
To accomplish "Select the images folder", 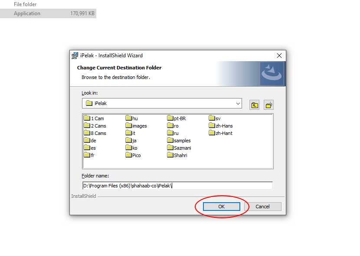I will tap(136, 126).
